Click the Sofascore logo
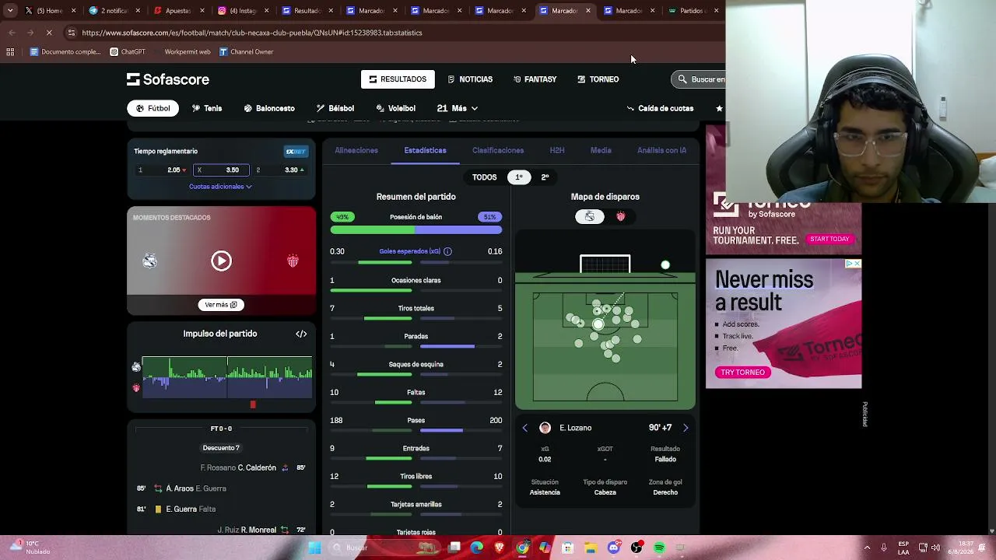This screenshot has height=560, width=996. click(168, 79)
